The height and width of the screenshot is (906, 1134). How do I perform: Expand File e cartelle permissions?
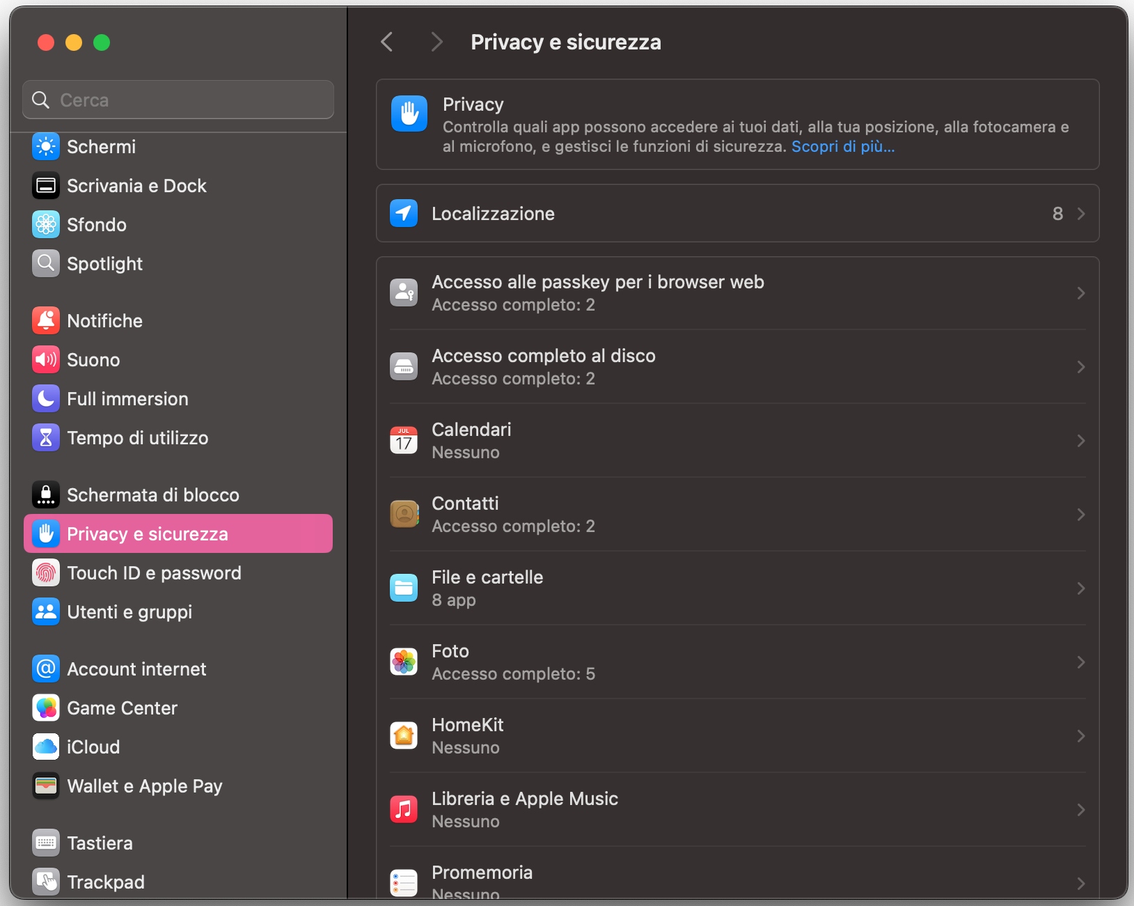point(738,588)
